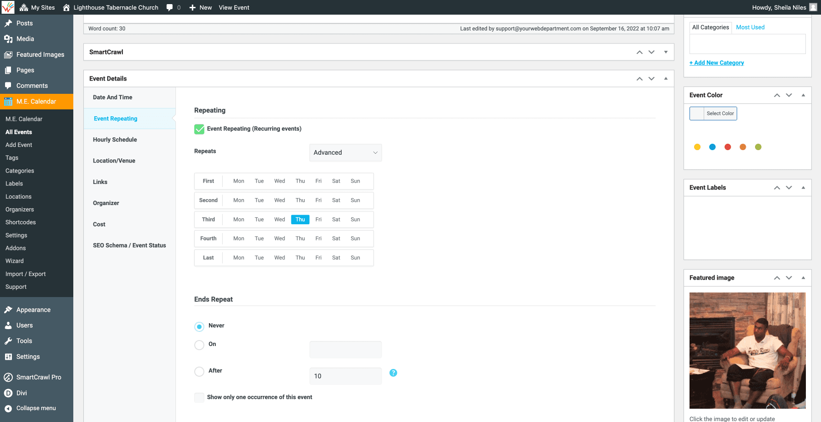Move Event Details panel down with arrow
This screenshot has width=821, height=422.
[651, 79]
